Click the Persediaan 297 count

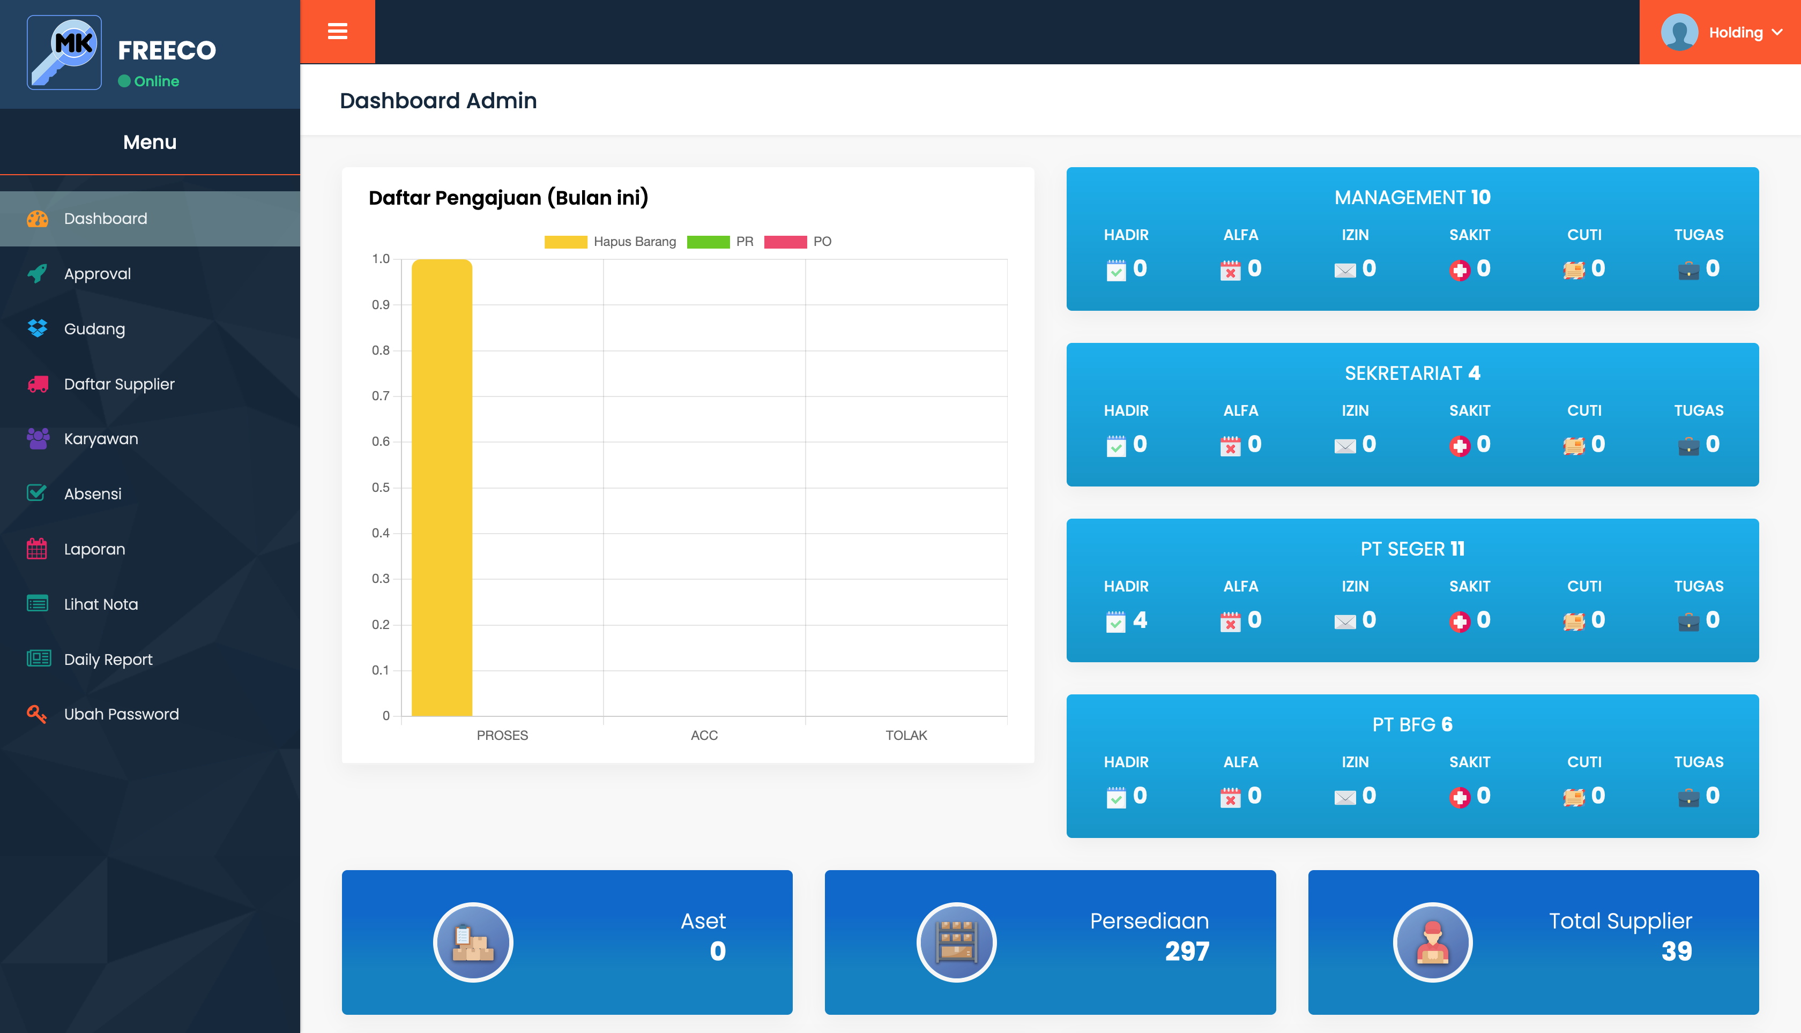pos(1187,952)
